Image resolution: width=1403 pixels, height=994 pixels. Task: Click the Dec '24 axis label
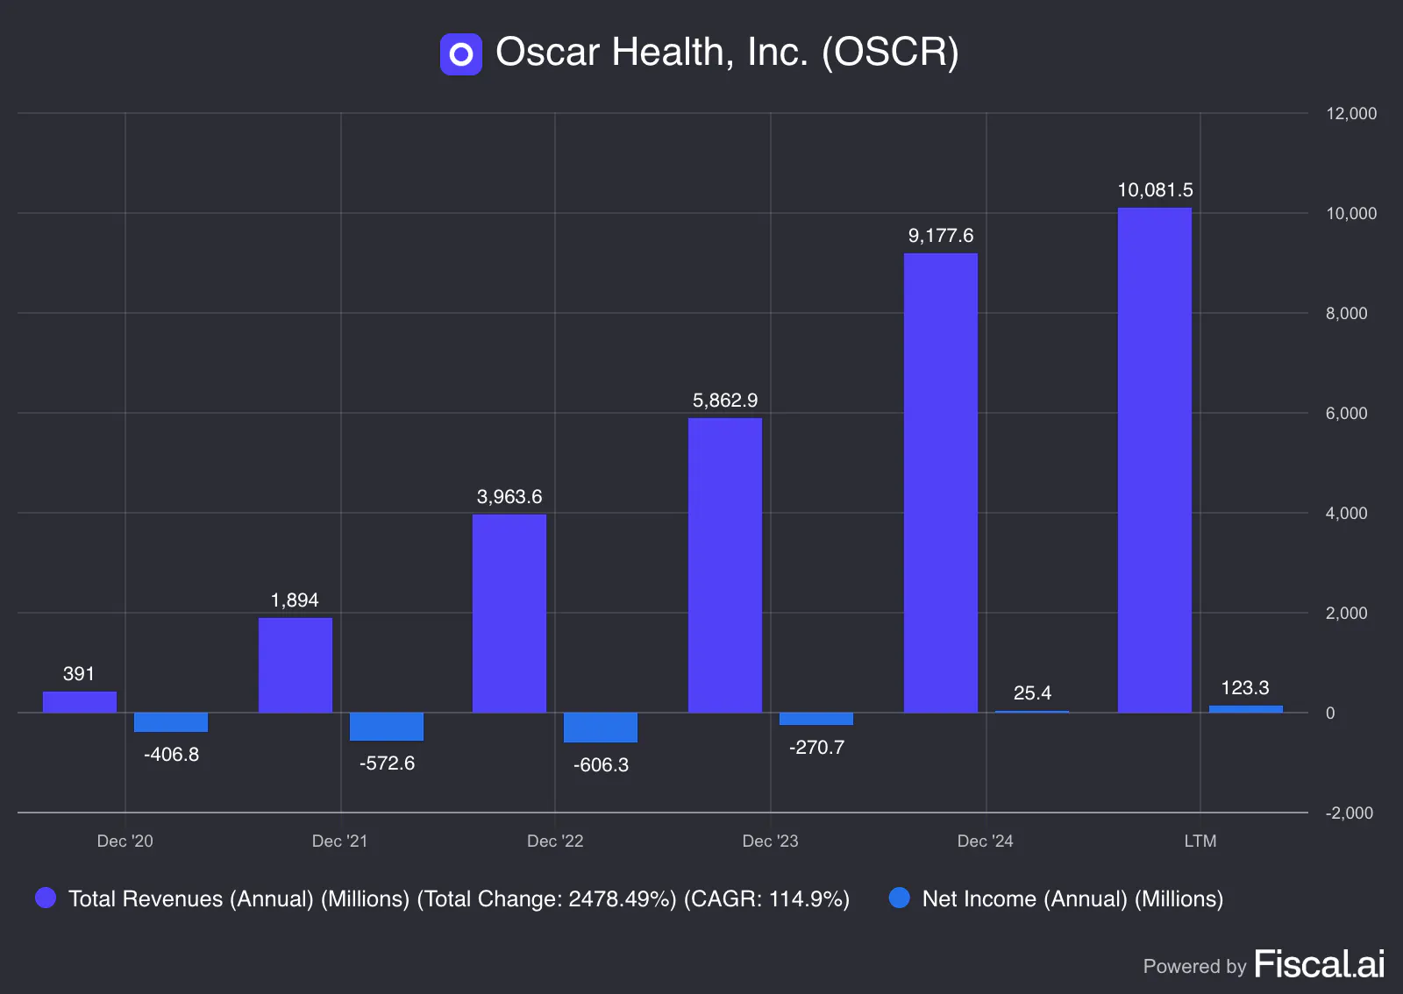click(985, 841)
